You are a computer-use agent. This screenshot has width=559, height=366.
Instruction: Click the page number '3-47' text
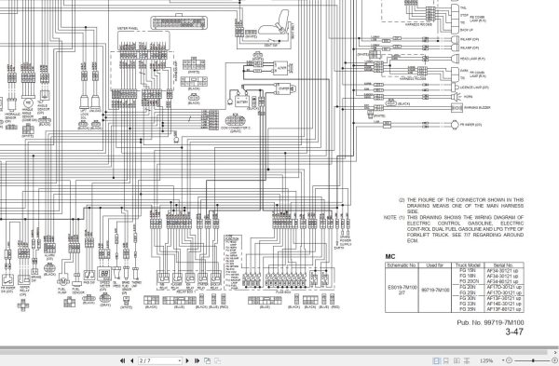514,332
